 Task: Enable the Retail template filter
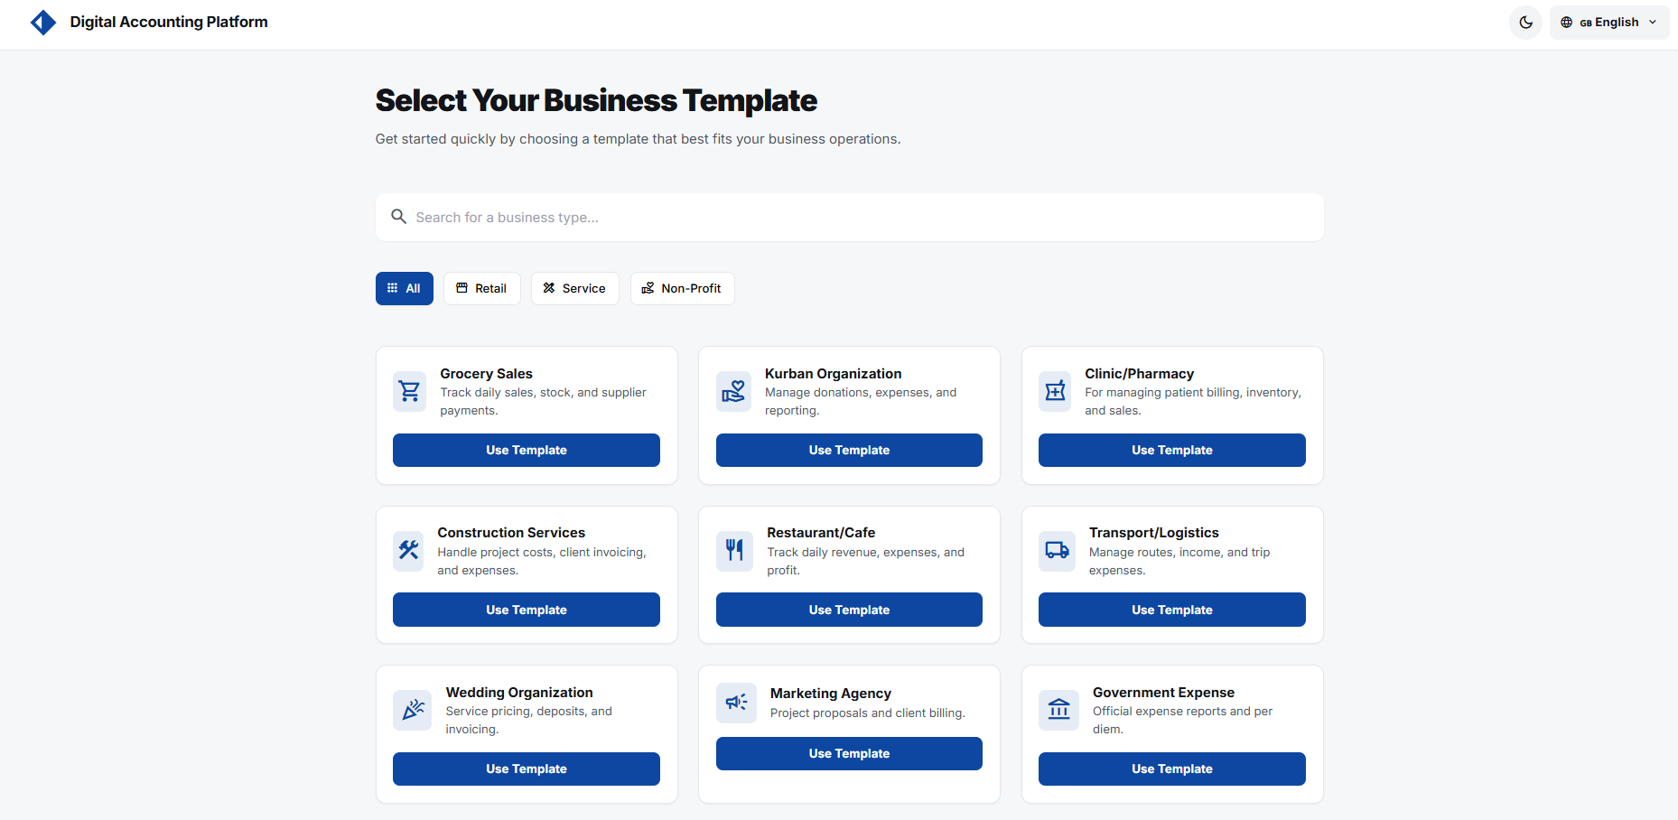point(481,288)
